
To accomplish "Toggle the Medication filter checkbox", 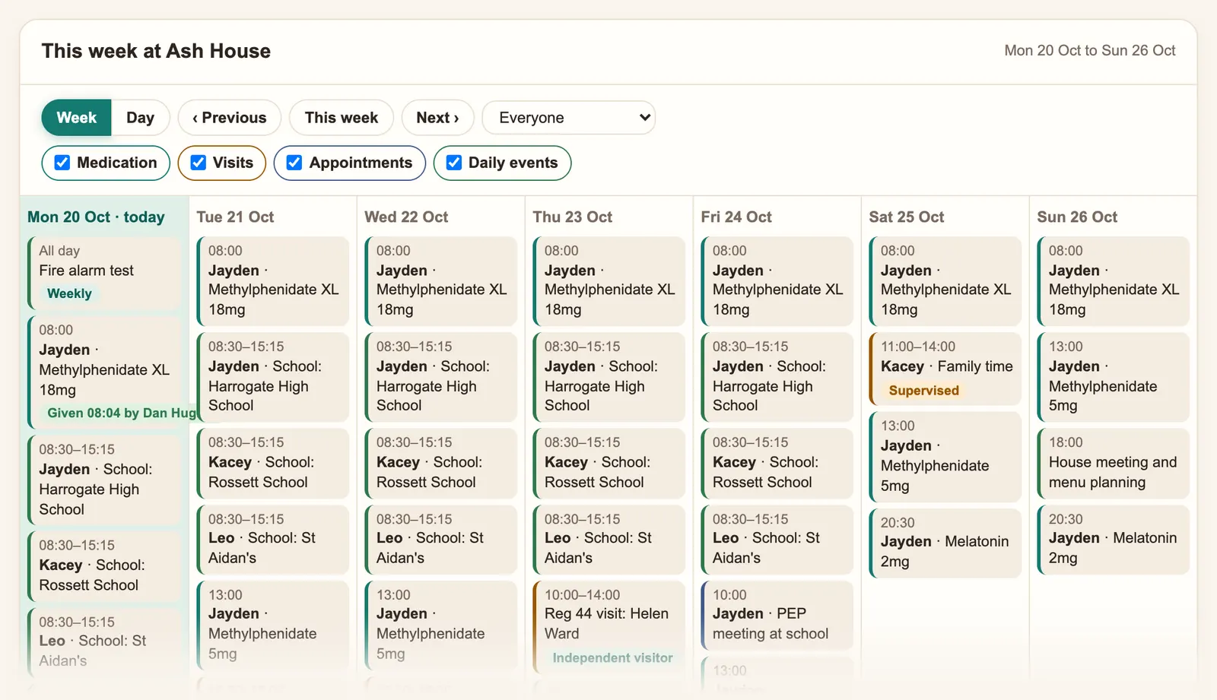I will pyautogui.click(x=62, y=163).
